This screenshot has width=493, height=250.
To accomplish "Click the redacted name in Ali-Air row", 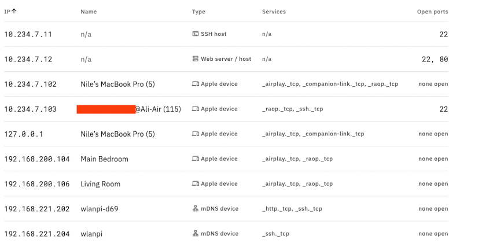I will (106, 109).
